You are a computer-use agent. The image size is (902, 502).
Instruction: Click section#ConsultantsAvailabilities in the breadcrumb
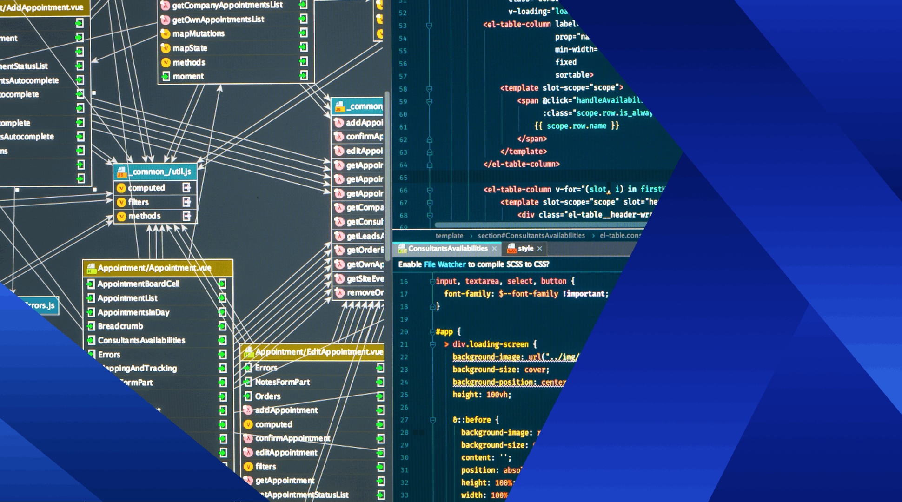[x=531, y=236]
